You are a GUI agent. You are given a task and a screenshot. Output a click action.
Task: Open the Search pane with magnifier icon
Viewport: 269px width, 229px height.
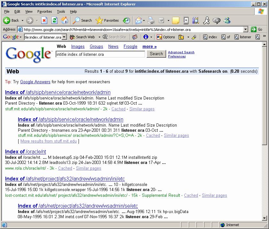(x=76, y=20)
